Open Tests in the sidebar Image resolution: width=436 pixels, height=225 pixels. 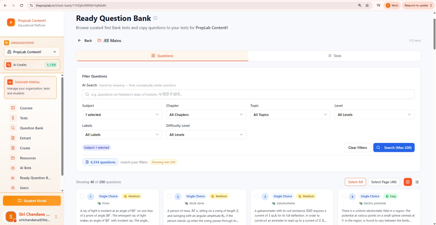(24, 118)
